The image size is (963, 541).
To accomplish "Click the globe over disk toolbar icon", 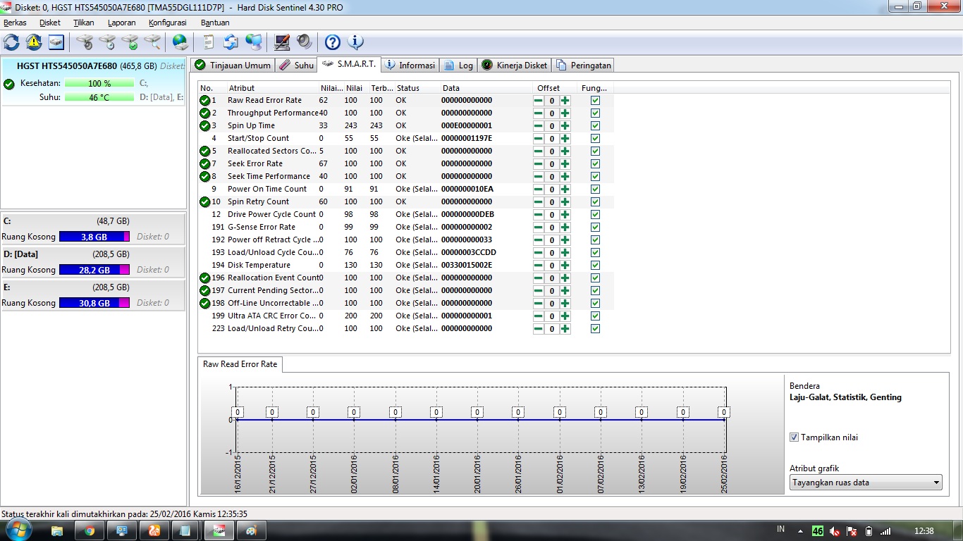I will [180, 42].
